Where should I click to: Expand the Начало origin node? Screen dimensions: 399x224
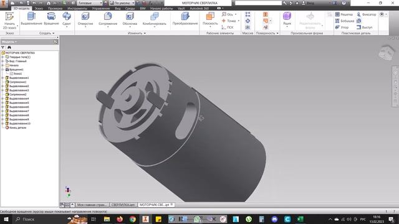click(2, 65)
